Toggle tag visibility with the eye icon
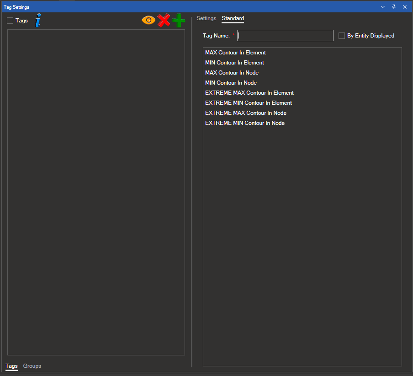 (x=148, y=20)
